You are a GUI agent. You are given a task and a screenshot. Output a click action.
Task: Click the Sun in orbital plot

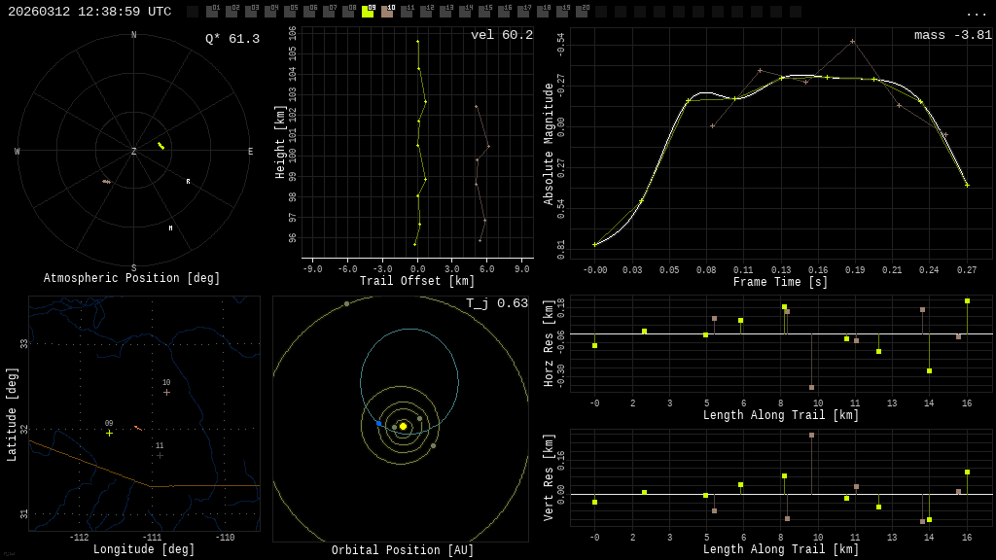coord(403,426)
